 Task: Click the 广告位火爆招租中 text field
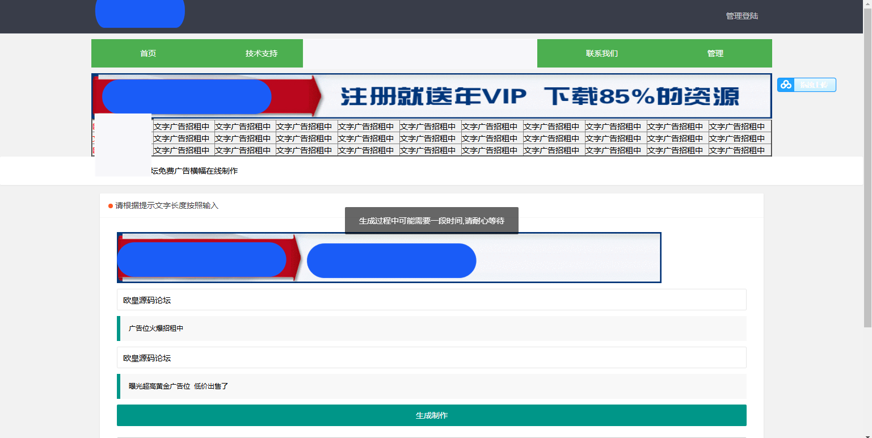click(x=431, y=328)
